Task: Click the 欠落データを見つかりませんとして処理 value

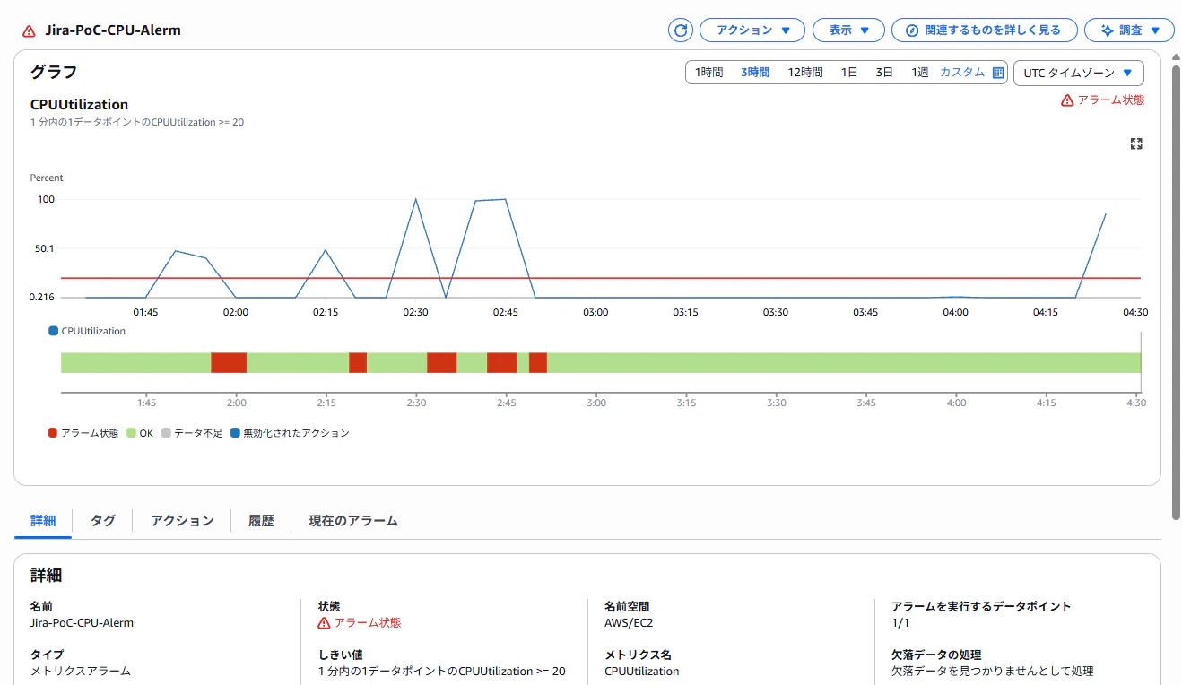Action: (x=993, y=671)
